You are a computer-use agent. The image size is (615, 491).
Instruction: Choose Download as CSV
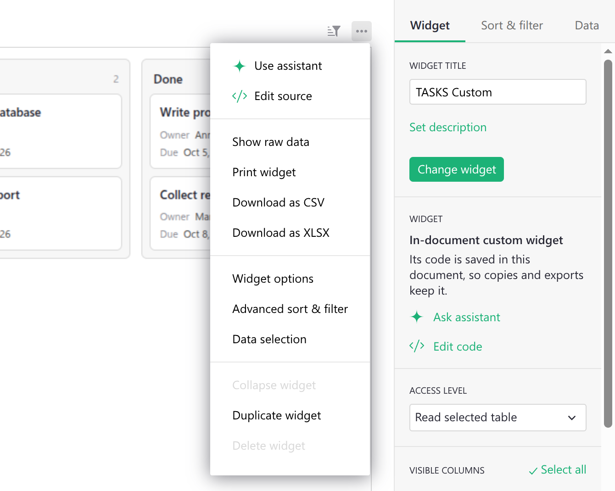pyautogui.click(x=290, y=203)
